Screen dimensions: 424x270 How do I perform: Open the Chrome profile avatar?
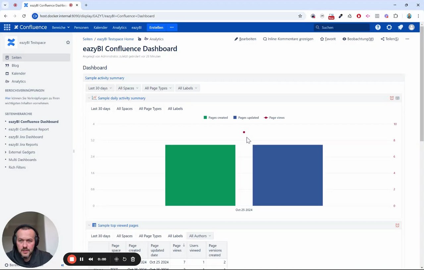coord(409,16)
